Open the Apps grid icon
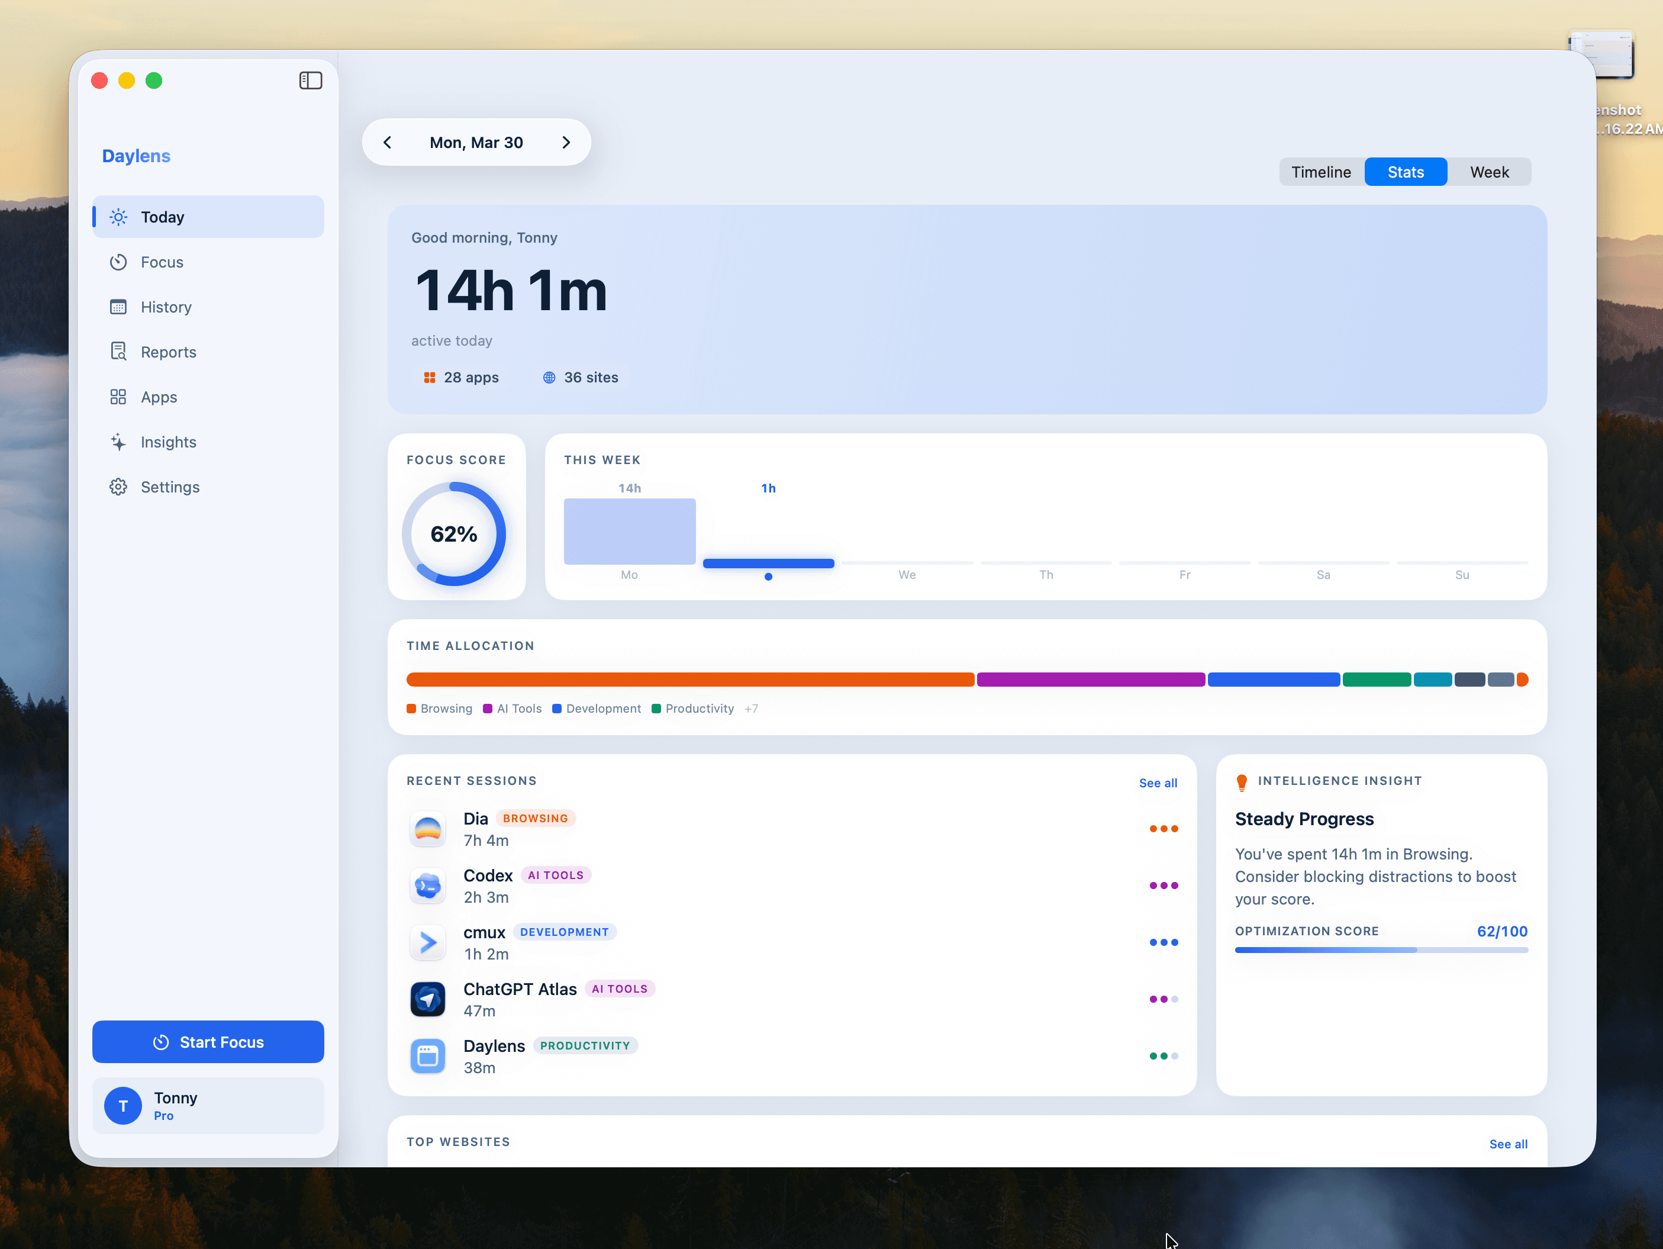This screenshot has width=1663, height=1249. point(118,397)
